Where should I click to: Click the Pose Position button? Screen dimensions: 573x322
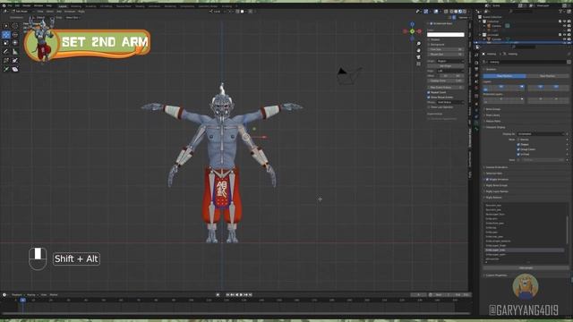click(505, 76)
